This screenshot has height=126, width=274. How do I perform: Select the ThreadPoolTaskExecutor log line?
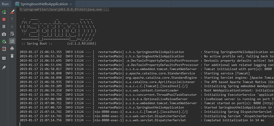[147, 95]
